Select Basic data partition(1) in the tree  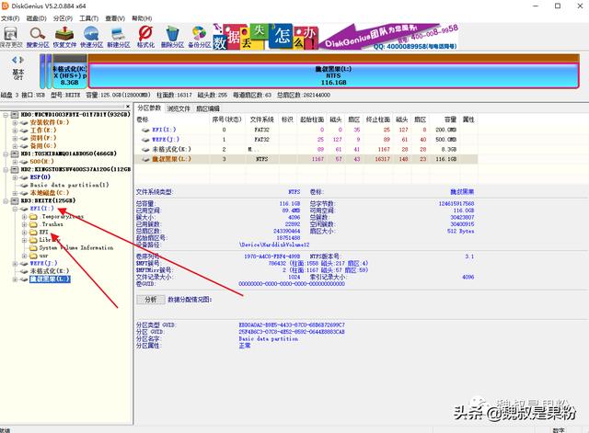(70, 185)
